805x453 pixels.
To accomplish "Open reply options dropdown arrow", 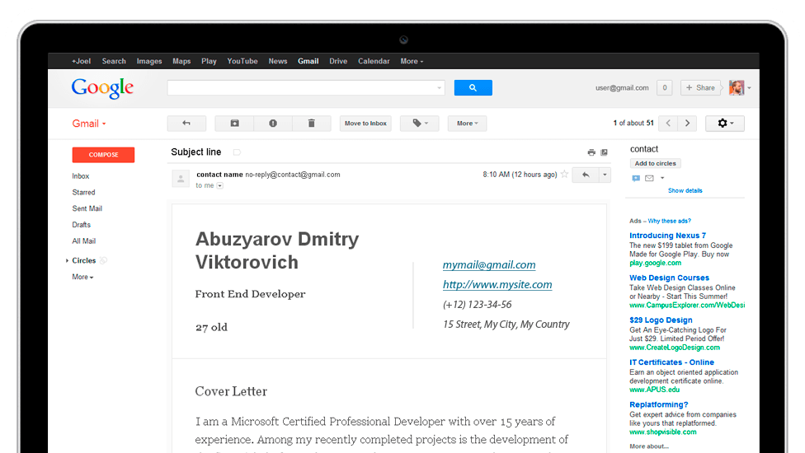I will (x=605, y=175).
